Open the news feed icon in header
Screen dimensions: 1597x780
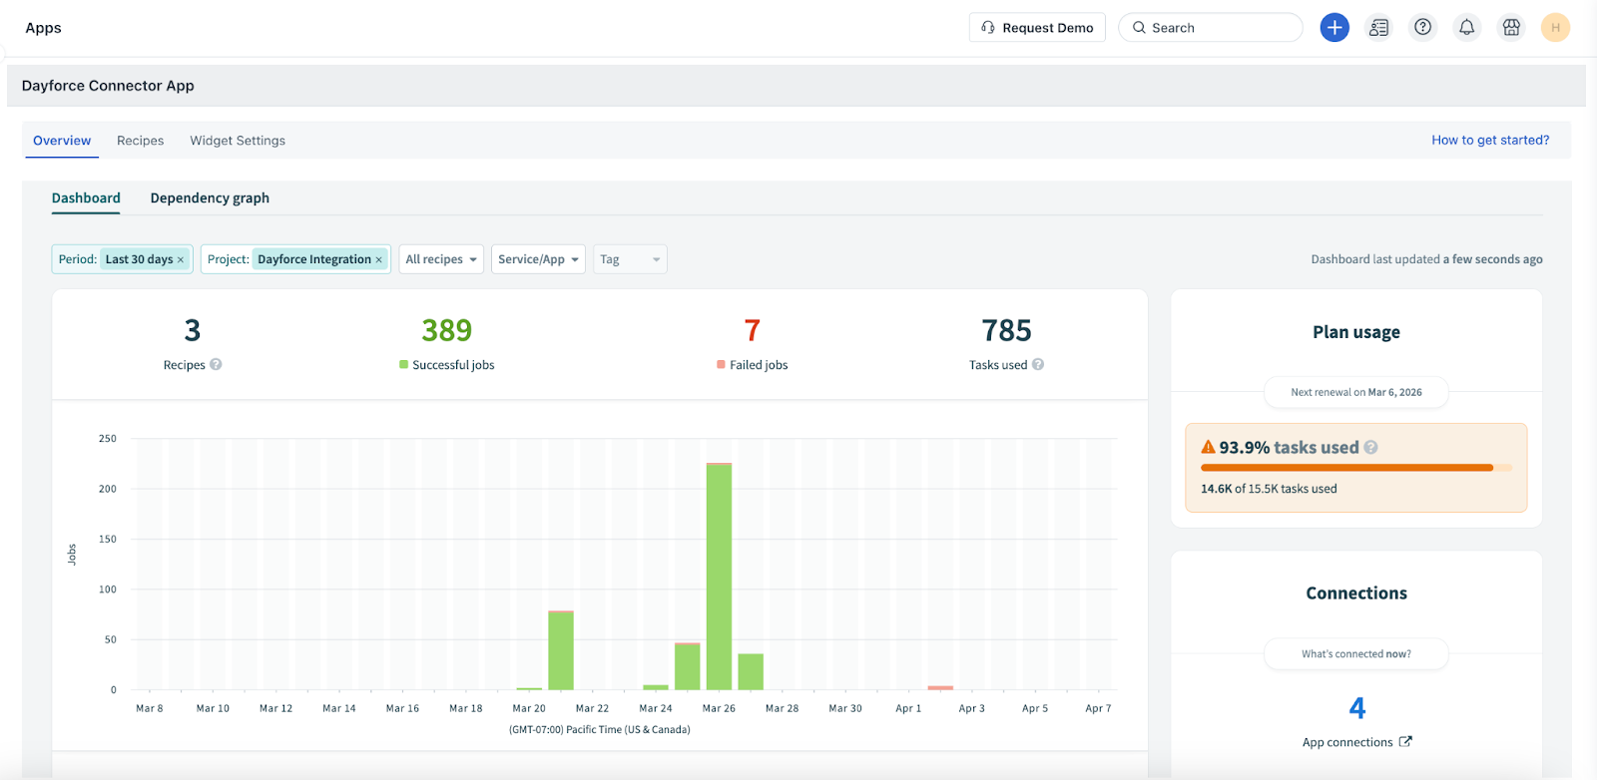[x=1378, y=28]
